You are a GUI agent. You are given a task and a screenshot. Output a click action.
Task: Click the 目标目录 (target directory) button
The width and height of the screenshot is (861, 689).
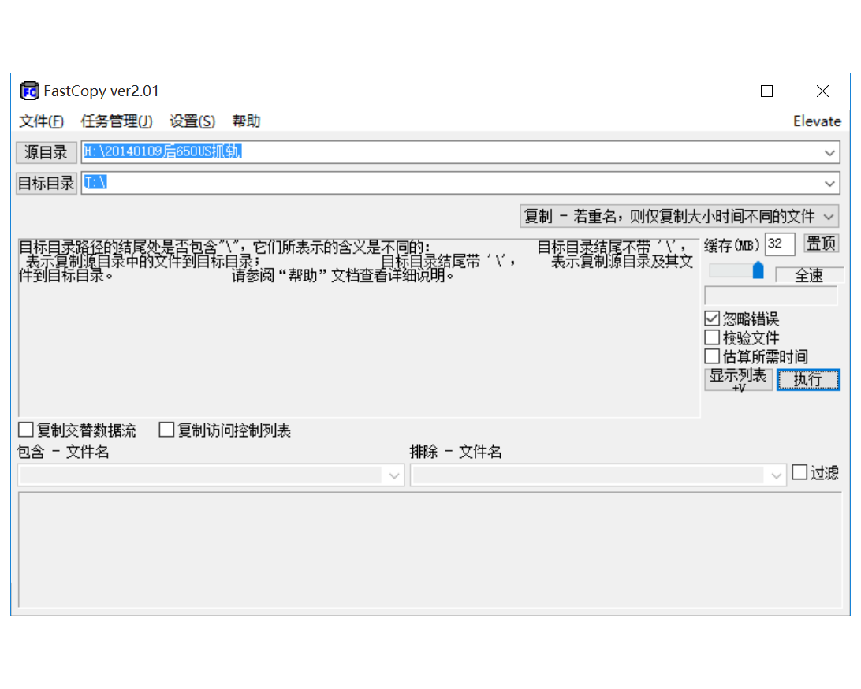(45, 183)
